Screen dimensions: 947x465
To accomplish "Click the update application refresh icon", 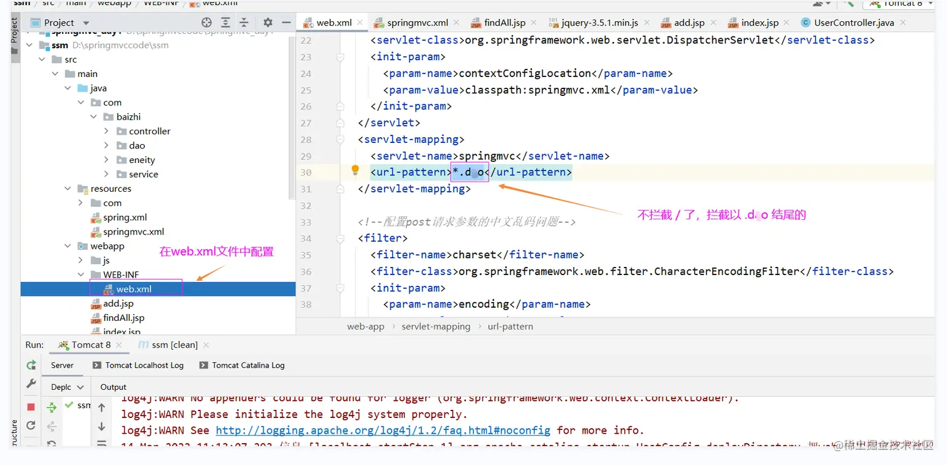I will click(x=31, y=426).
